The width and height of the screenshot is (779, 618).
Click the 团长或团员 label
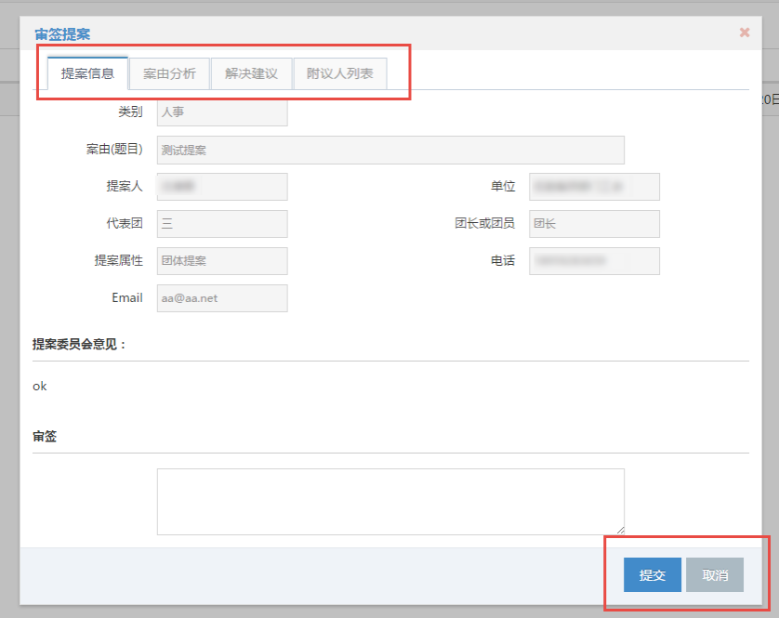click(484, 223)
